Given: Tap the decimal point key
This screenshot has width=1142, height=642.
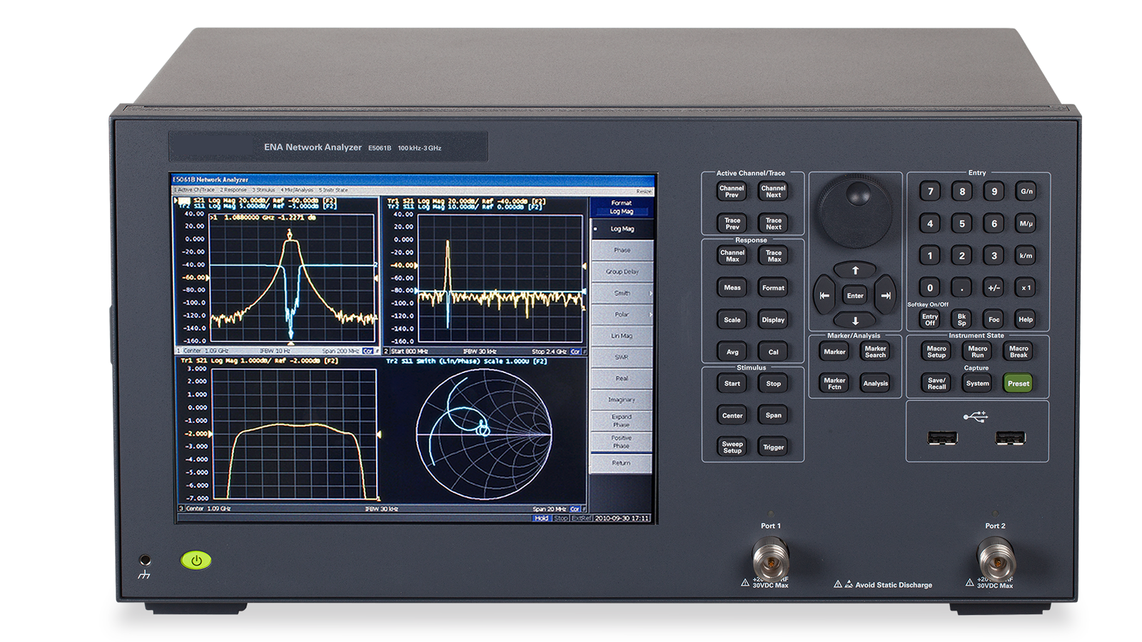Looking at the screenshot, I should (961, 287).
